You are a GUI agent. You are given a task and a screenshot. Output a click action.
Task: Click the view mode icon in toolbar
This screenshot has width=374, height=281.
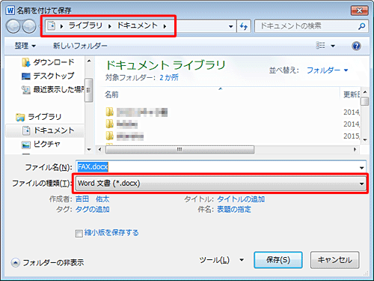click(320, 46)
